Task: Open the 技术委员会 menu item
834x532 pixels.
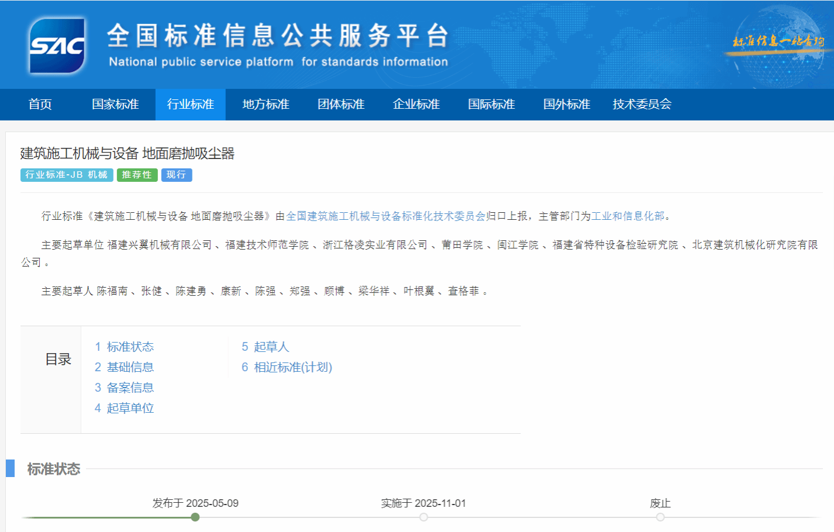Action: [642, 105]
